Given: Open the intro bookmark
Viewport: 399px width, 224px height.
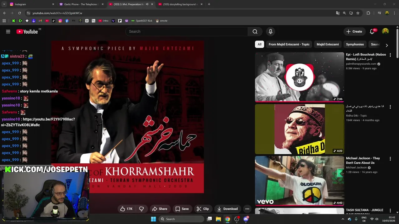Looking at the screenshot, I should point(103,21).
